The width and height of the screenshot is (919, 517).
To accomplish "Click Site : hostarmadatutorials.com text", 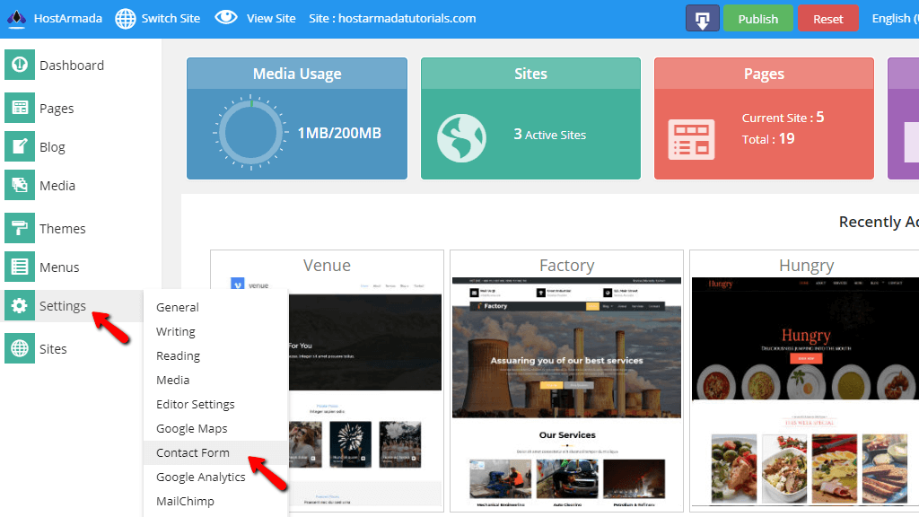I will click(392, 18).
